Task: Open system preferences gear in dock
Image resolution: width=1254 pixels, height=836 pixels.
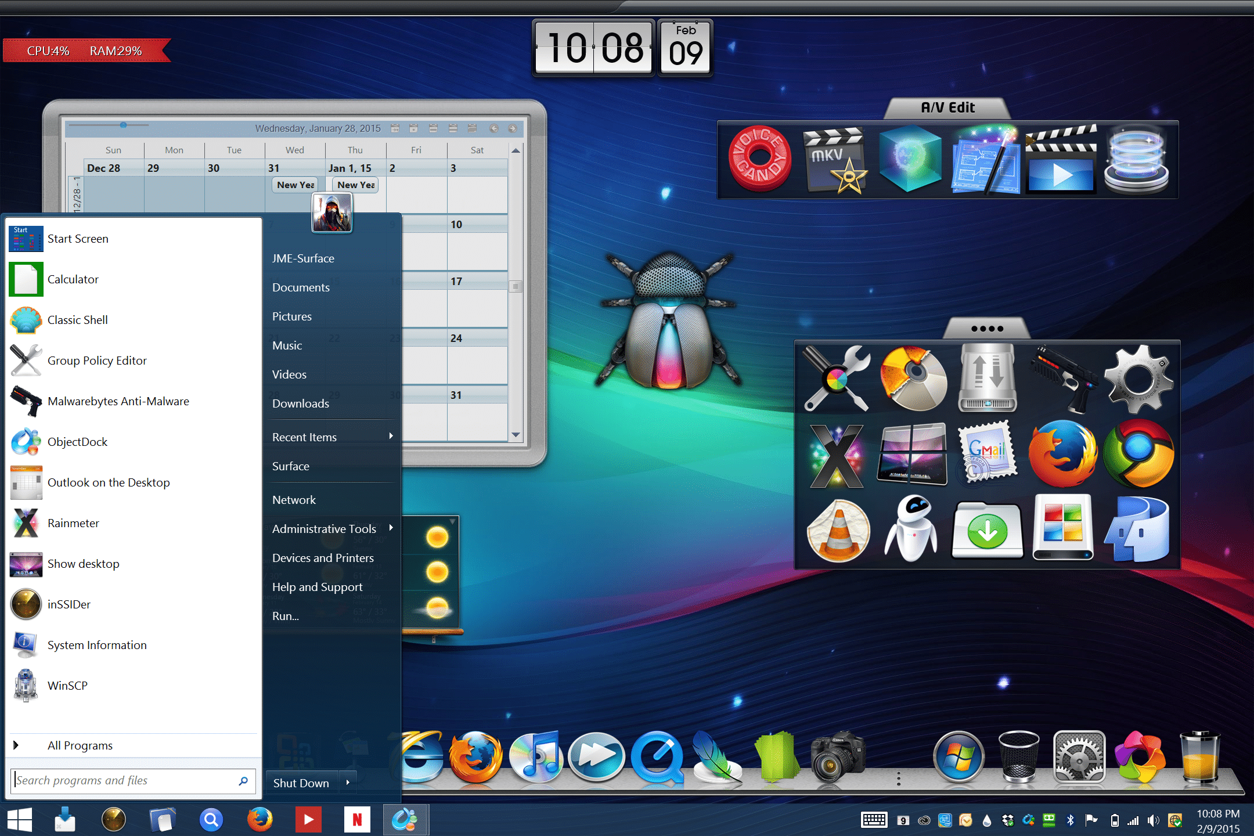Action: pyautogui.click(x=1079, y=756)
